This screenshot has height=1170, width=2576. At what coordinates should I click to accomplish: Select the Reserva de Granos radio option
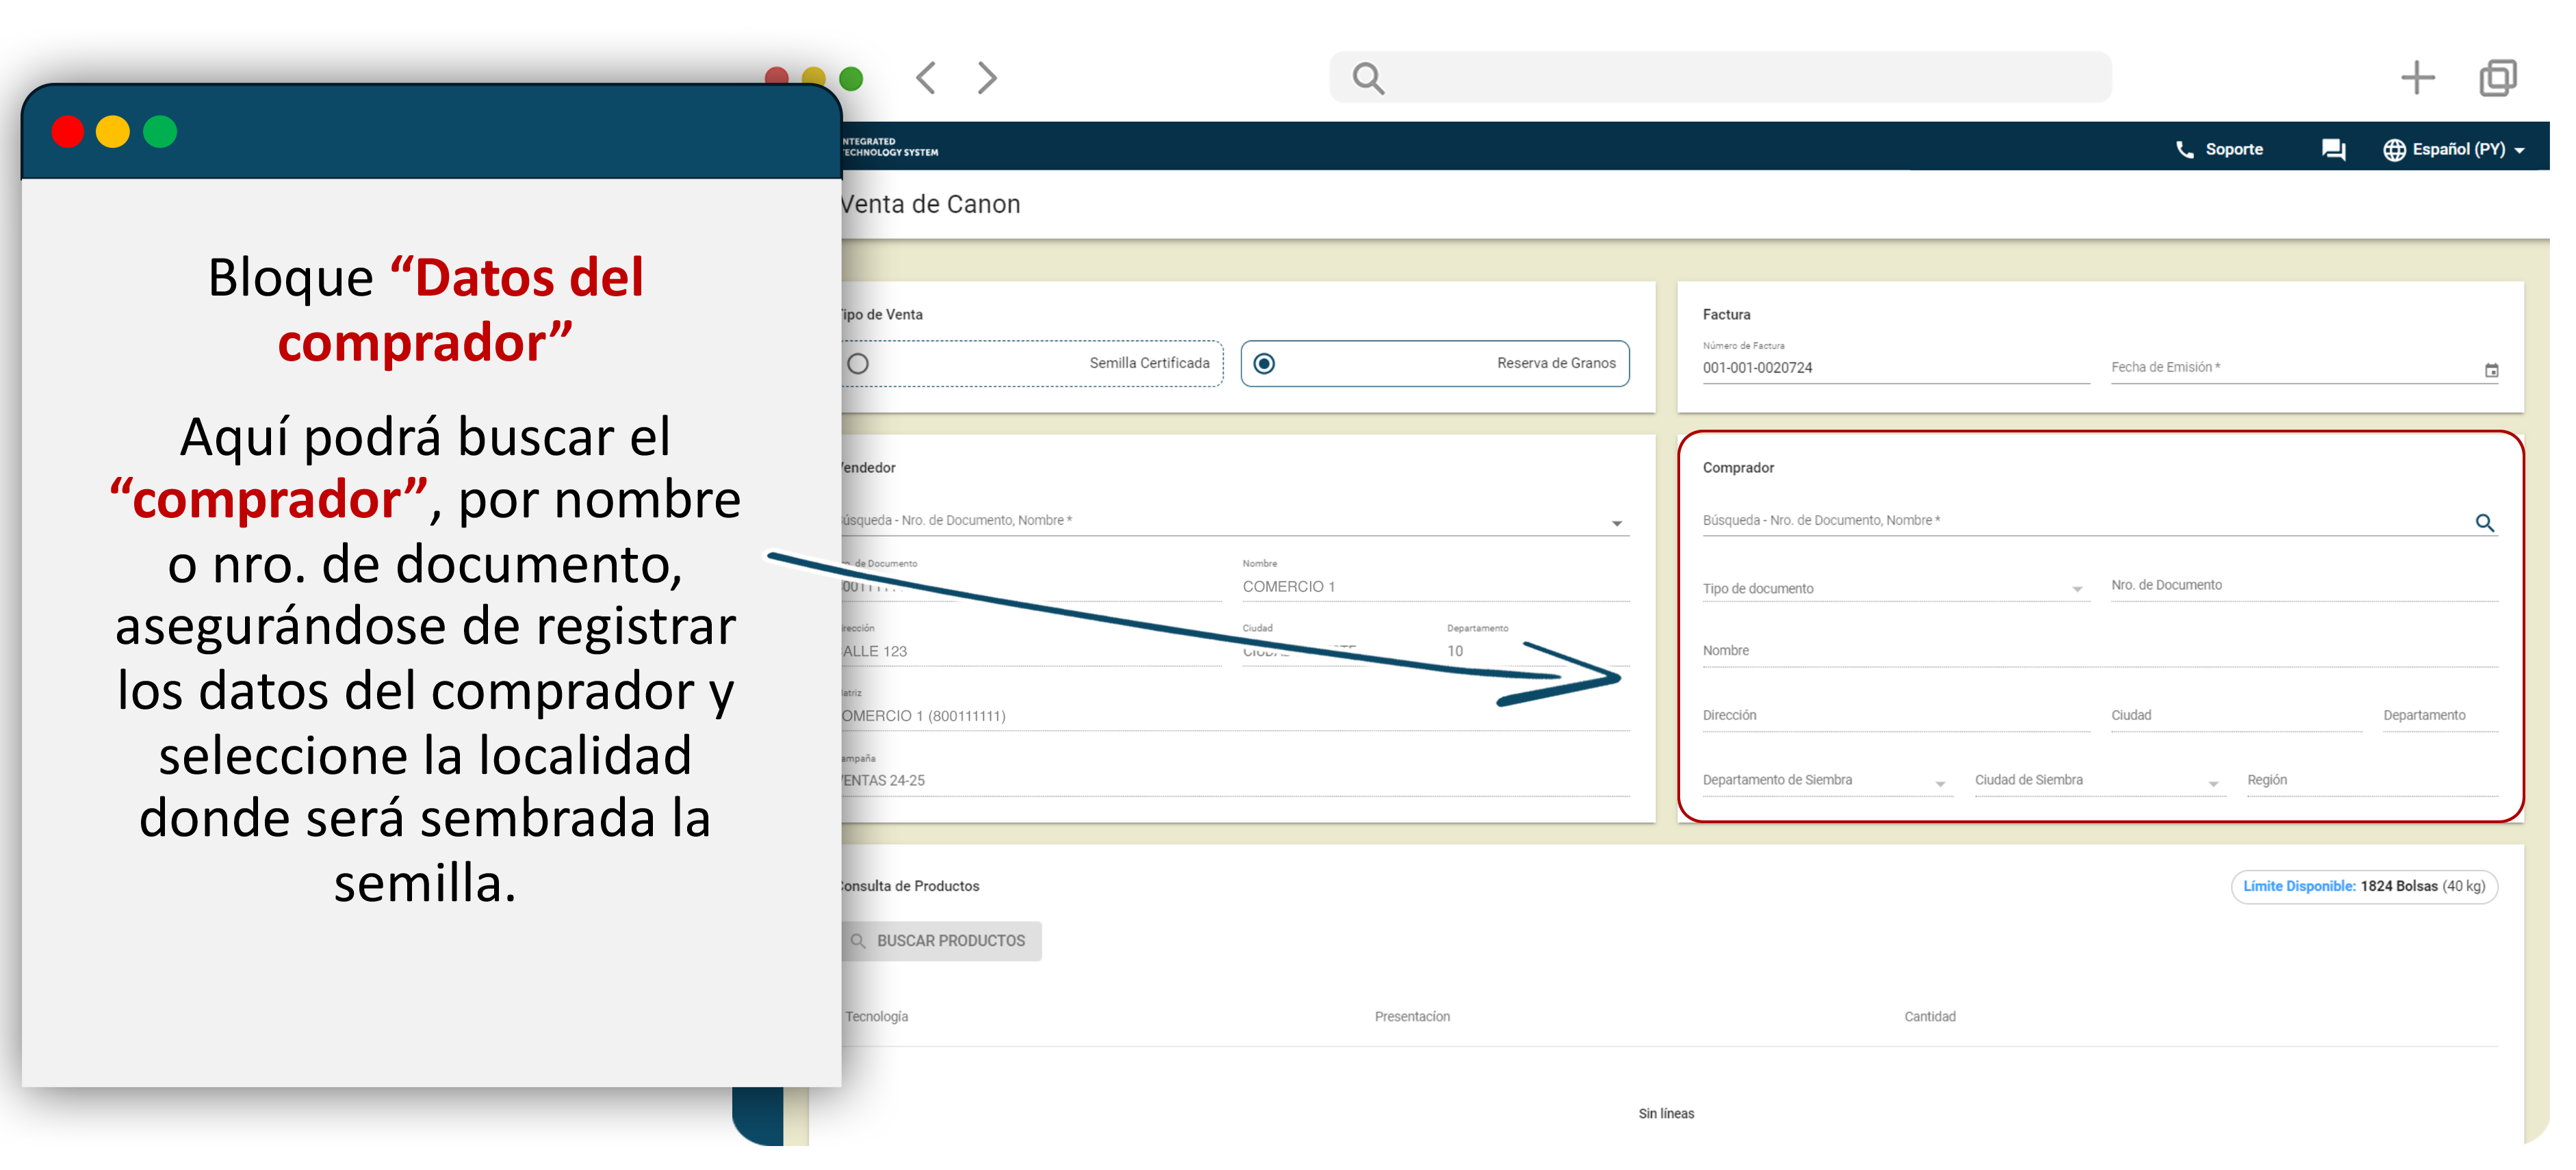point(1264,364)
